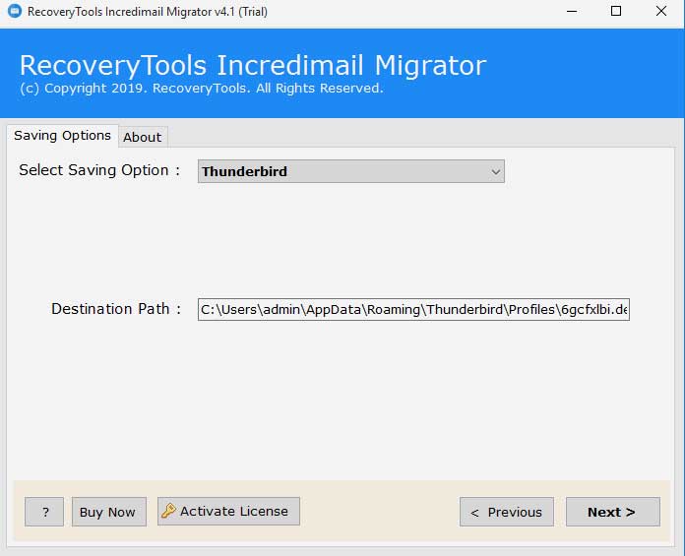Click into the Destination Path field
This screenshot has height=556, width=685.
[413, 309]
